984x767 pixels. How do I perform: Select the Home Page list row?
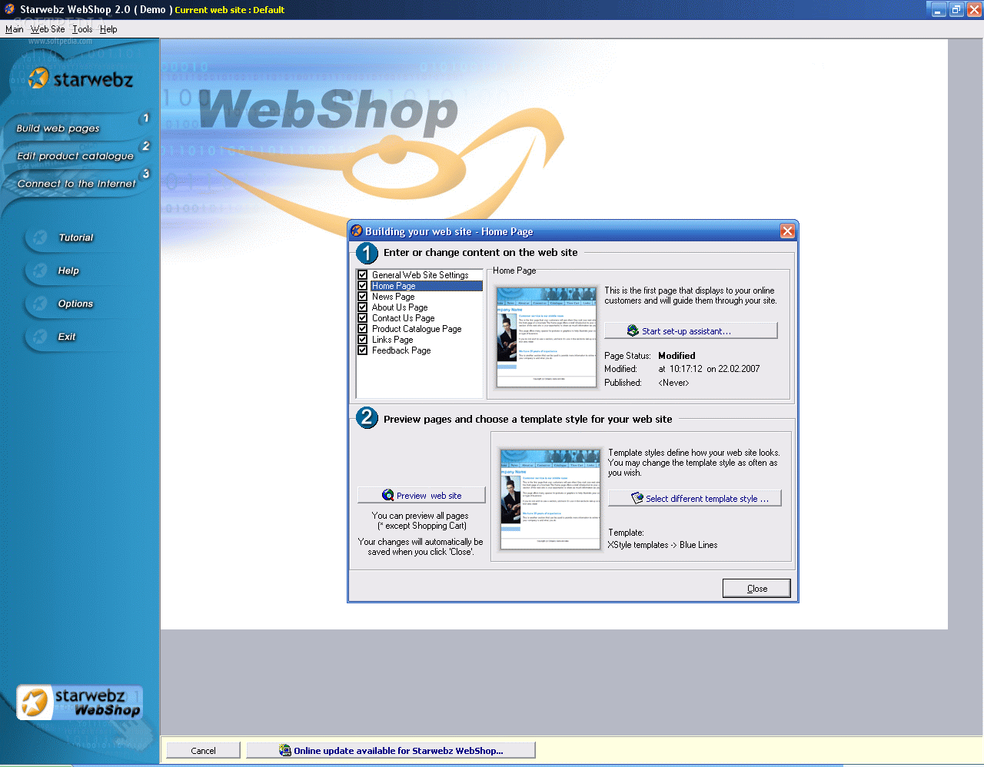pyautogui.click(x=427, y=286)
